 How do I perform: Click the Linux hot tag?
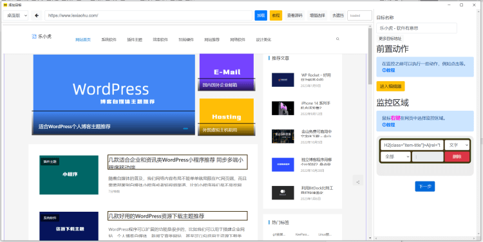point(325,234)
